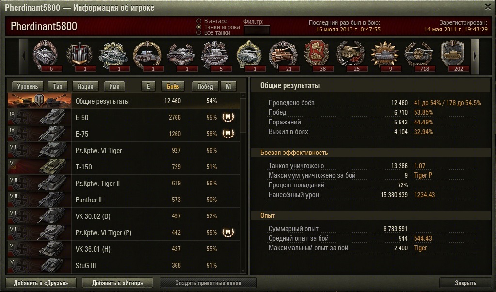
Task: Select the red banner medal showing 38
Action: (x=317, y=56)
